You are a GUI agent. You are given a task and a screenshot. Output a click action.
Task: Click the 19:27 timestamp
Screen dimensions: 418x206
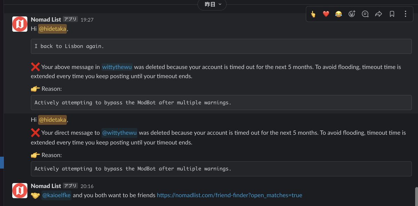tap(87, 20)
